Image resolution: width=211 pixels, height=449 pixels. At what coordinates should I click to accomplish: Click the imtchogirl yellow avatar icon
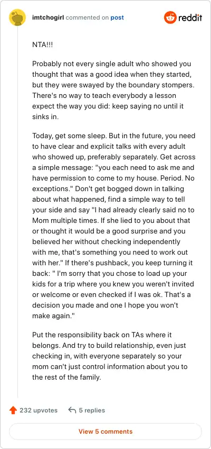point(17,17)
